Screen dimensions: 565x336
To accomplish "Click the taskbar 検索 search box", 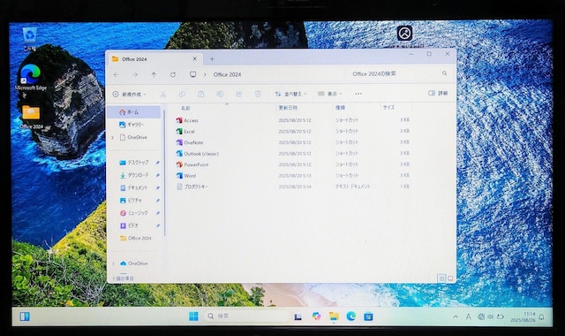I will pos(245,317).
